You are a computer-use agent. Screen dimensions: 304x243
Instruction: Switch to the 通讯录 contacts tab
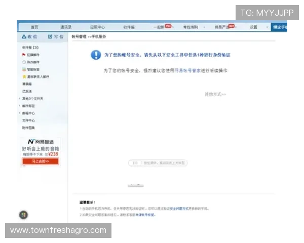pos(66,27)
